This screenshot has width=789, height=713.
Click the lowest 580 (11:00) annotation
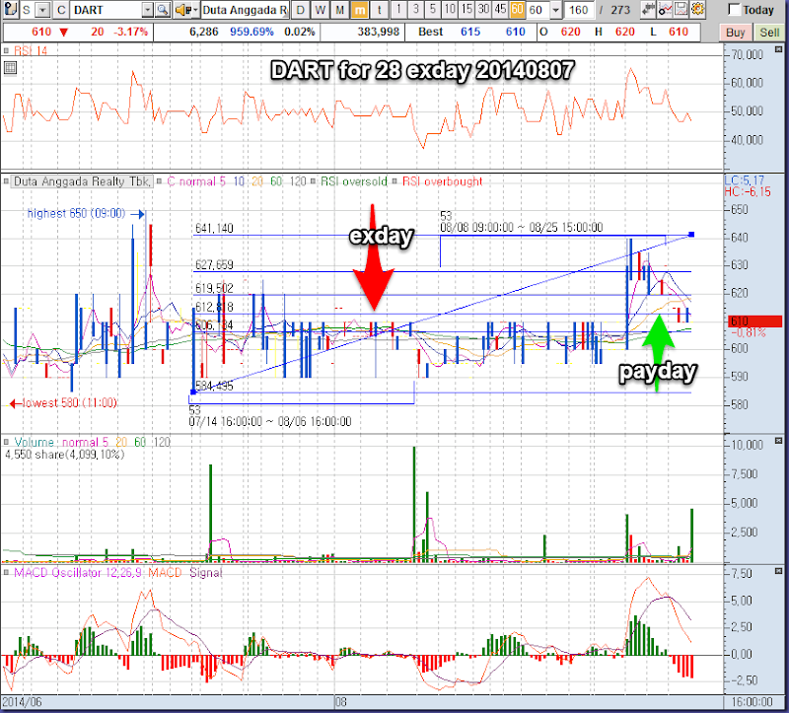point(69,403)
